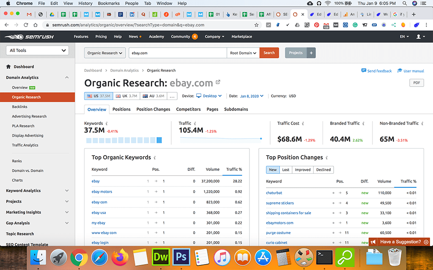
Task: Click the Chrome address bar
Action: tap(151, 25)
